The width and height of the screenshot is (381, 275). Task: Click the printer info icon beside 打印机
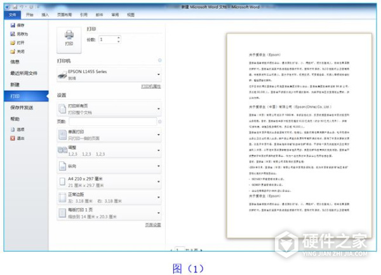[159, 60]
